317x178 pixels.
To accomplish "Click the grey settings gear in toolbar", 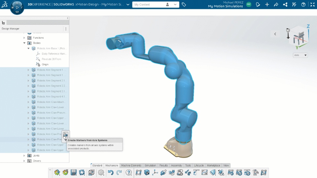I will 101,172.
